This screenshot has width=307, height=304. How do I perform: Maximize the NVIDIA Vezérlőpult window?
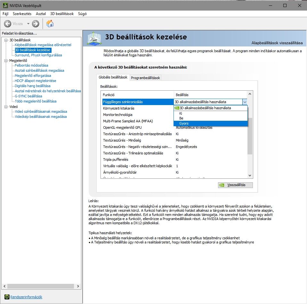[x=285, y=5]
